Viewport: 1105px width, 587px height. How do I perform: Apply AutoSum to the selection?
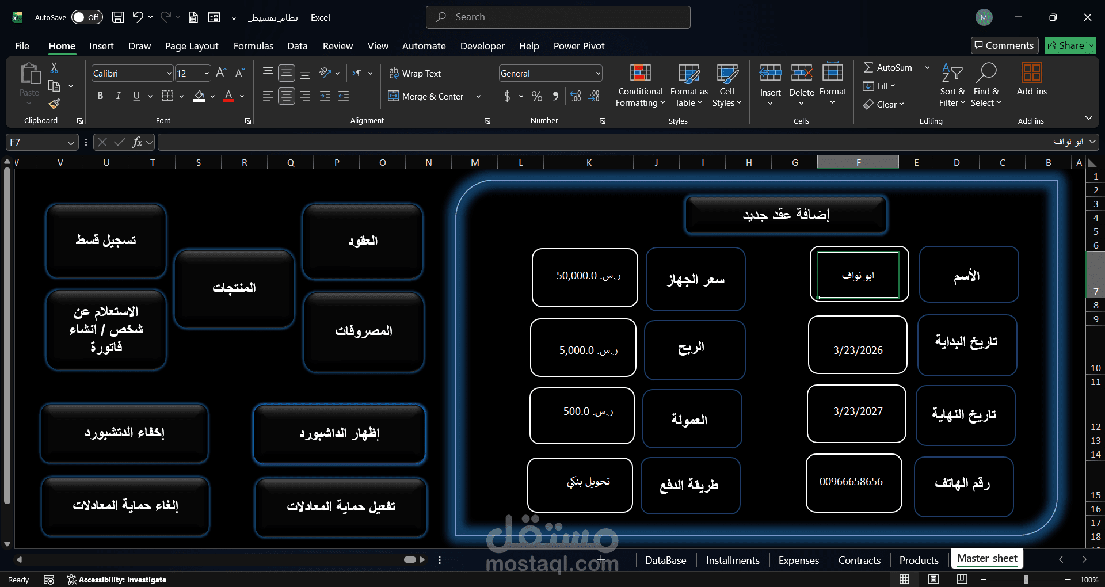tap(888, 67)
